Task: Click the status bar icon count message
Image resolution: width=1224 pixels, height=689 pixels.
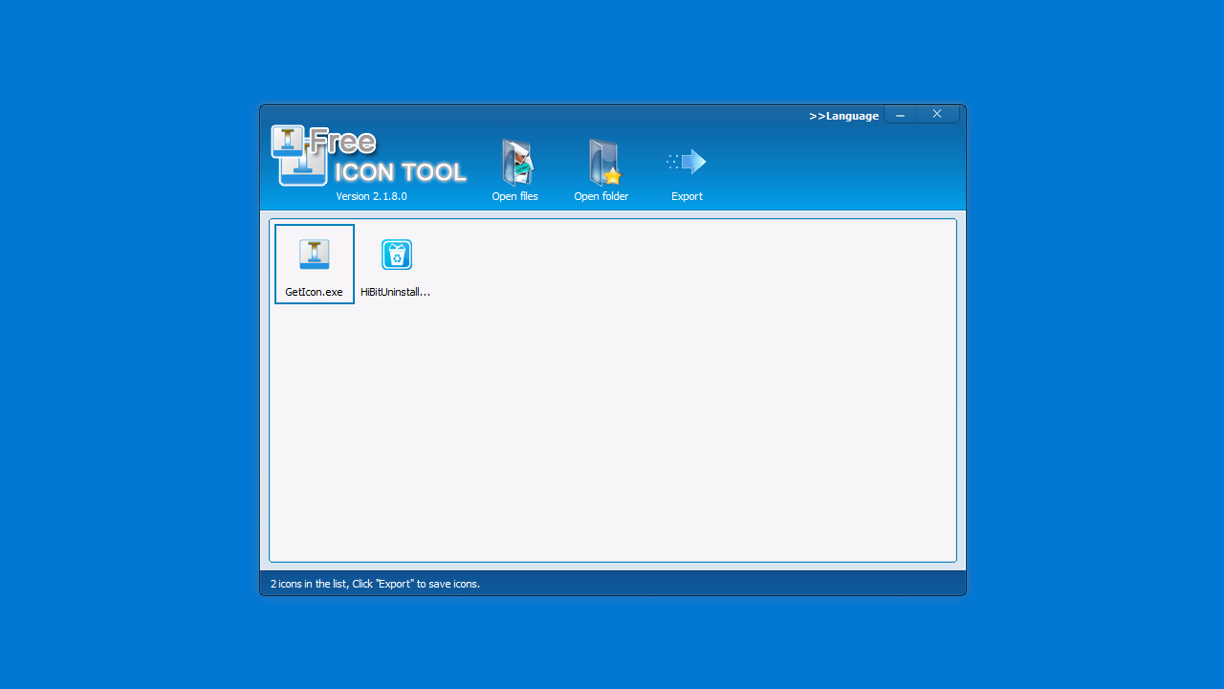Action: [375, 584]
